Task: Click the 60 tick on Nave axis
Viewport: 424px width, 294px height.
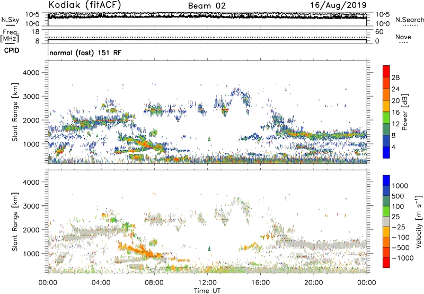Action: click(x=379, y=32)
